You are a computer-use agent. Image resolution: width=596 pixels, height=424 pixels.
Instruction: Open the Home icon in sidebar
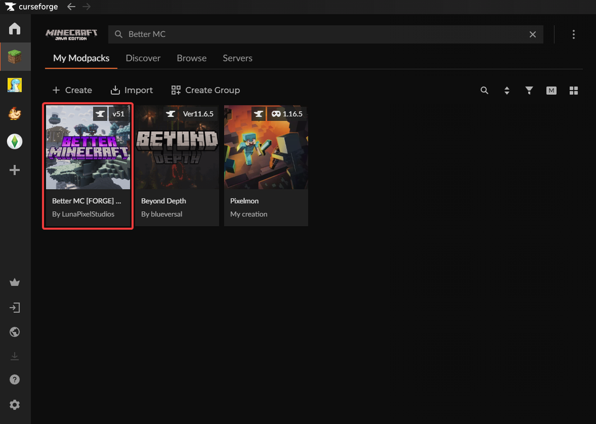pyautogui.click(x=14, y=29)
